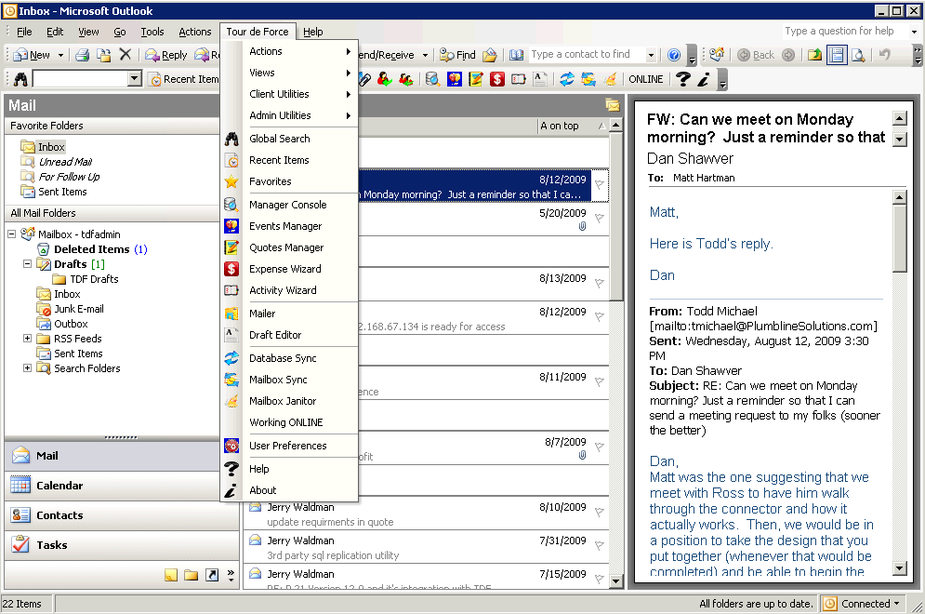Expand the Client Utilities submenu
Screen dimensions: 925x614
pyautogui.click(x=289, y=94)
